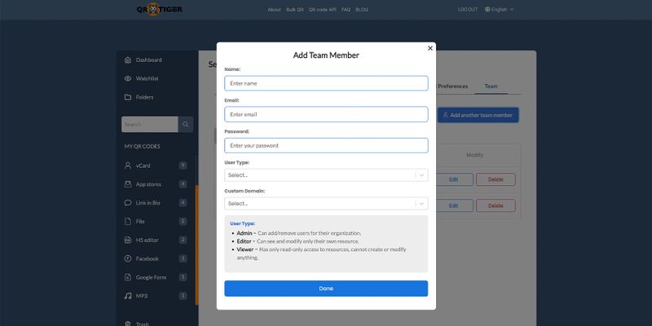Click Delete for the second team member
652x326 pixels.
coord(496,206)
